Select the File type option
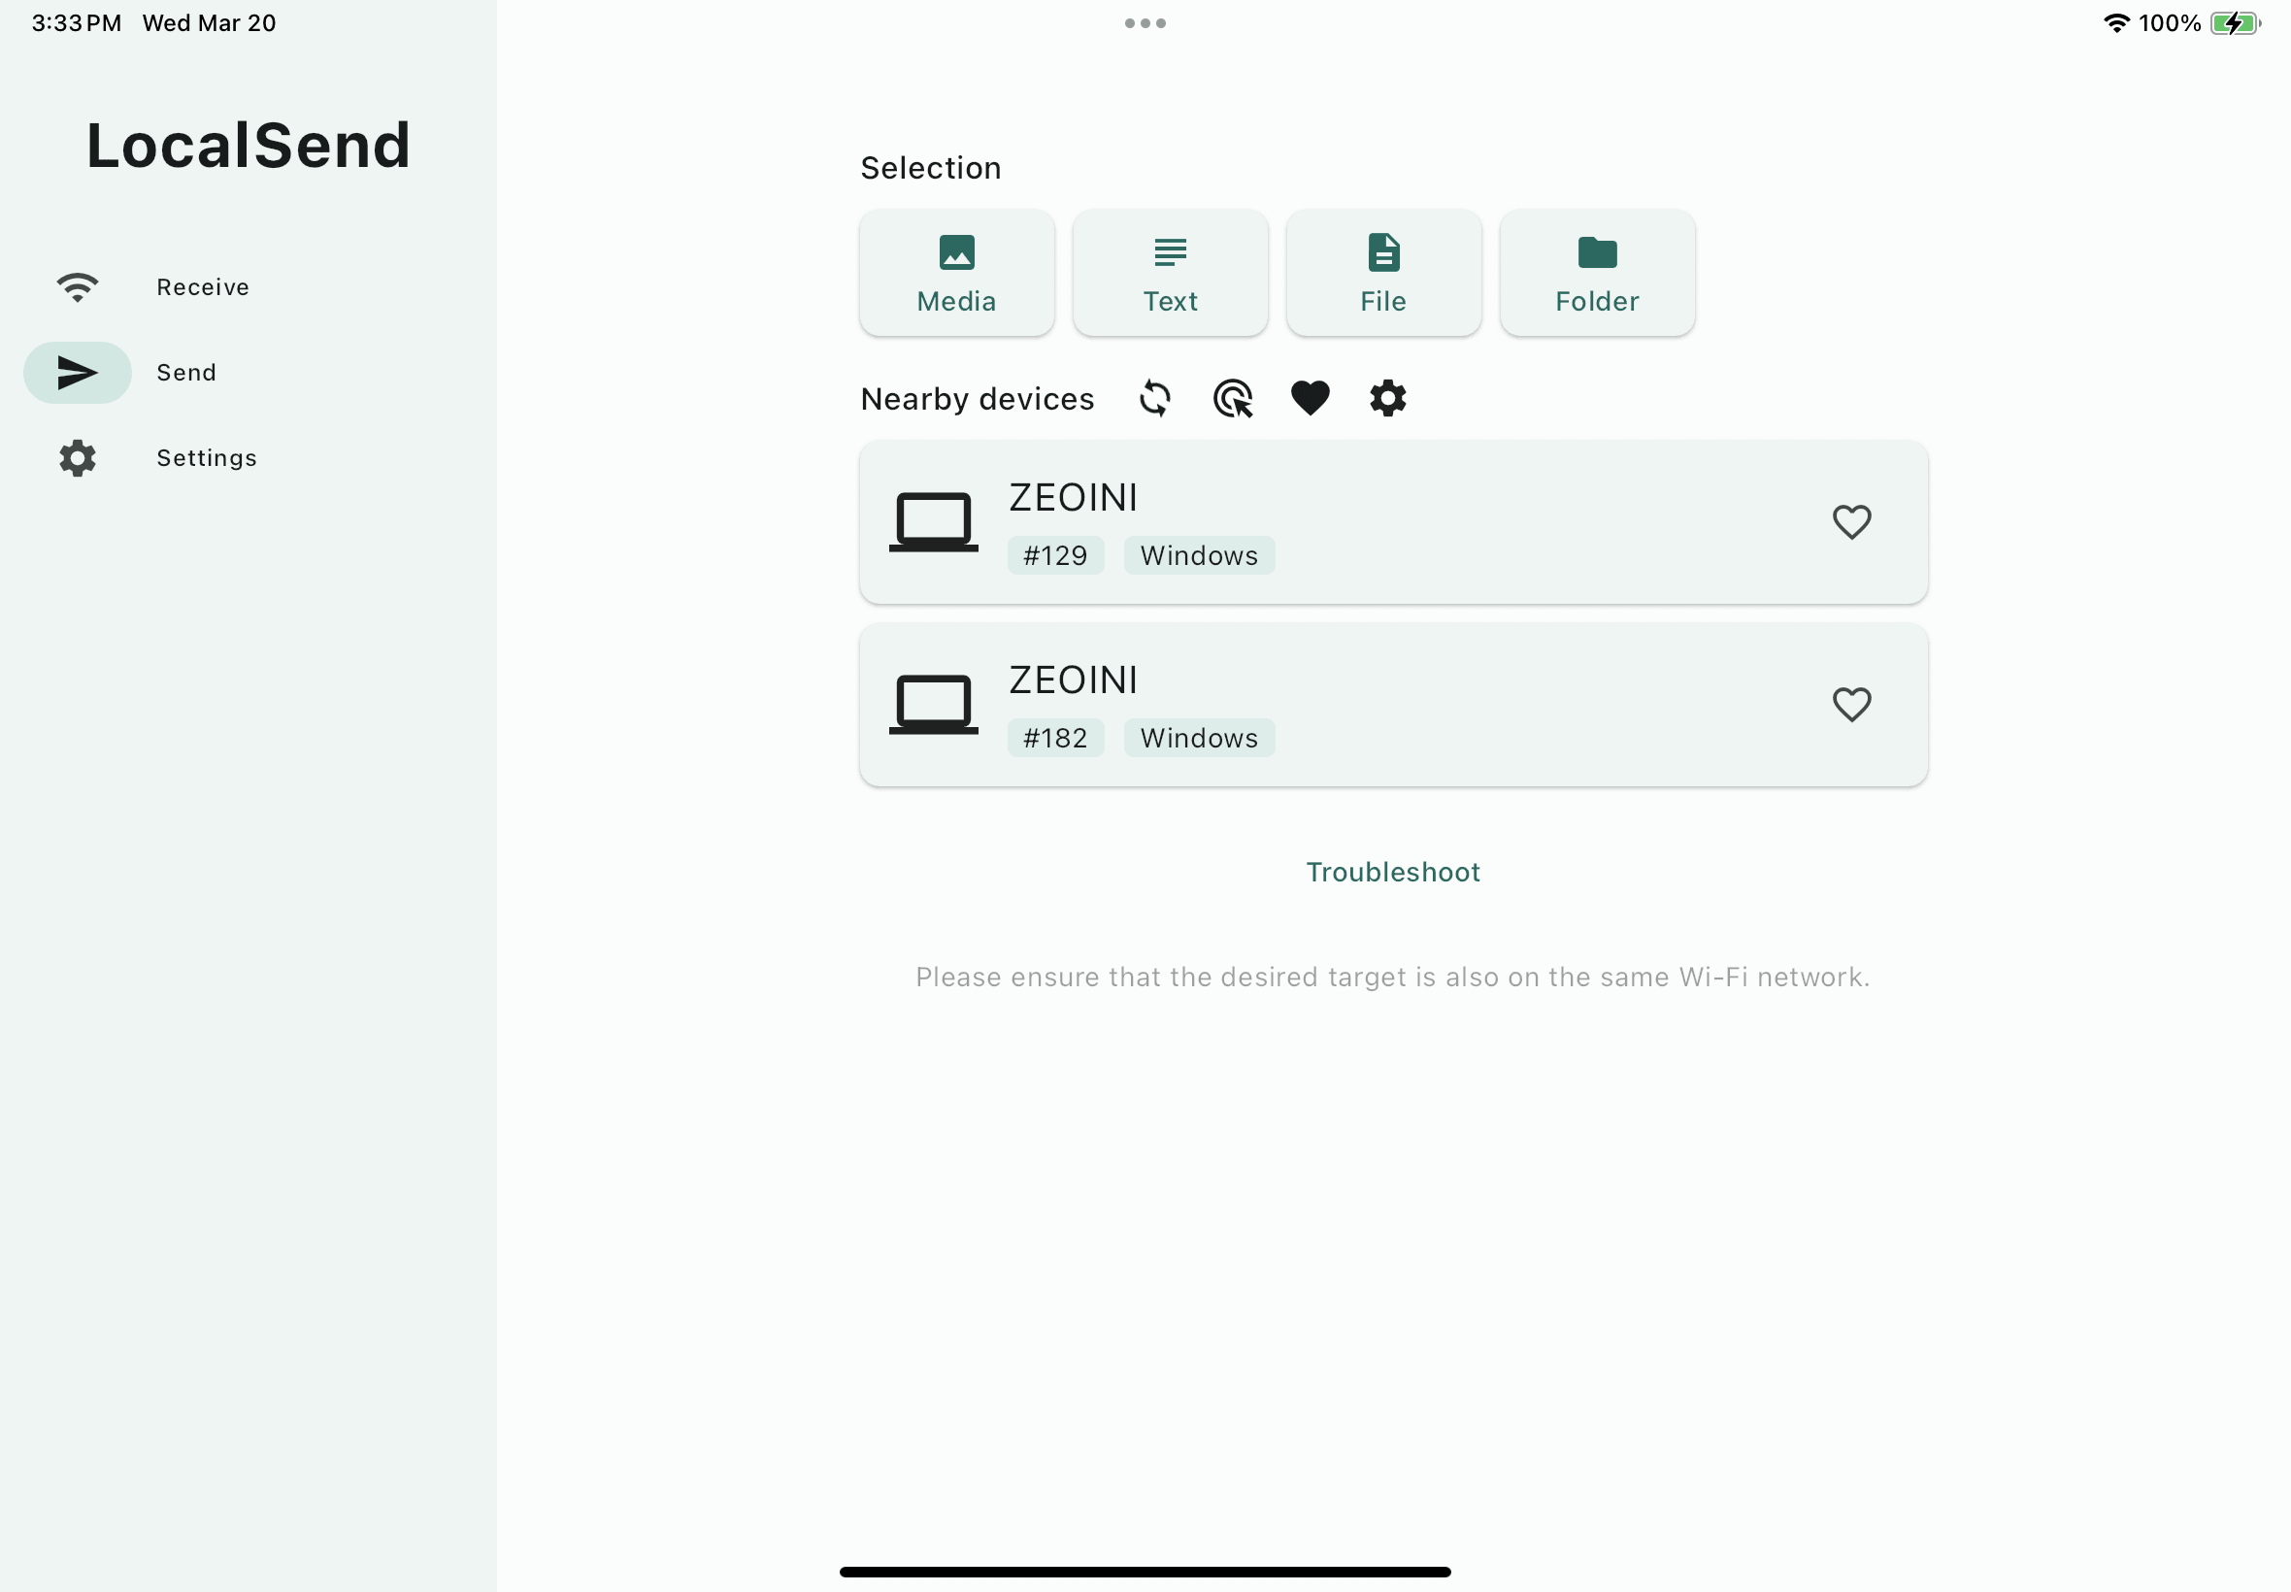Viewport: 2291px width, 1592px height. (1384, 272)
